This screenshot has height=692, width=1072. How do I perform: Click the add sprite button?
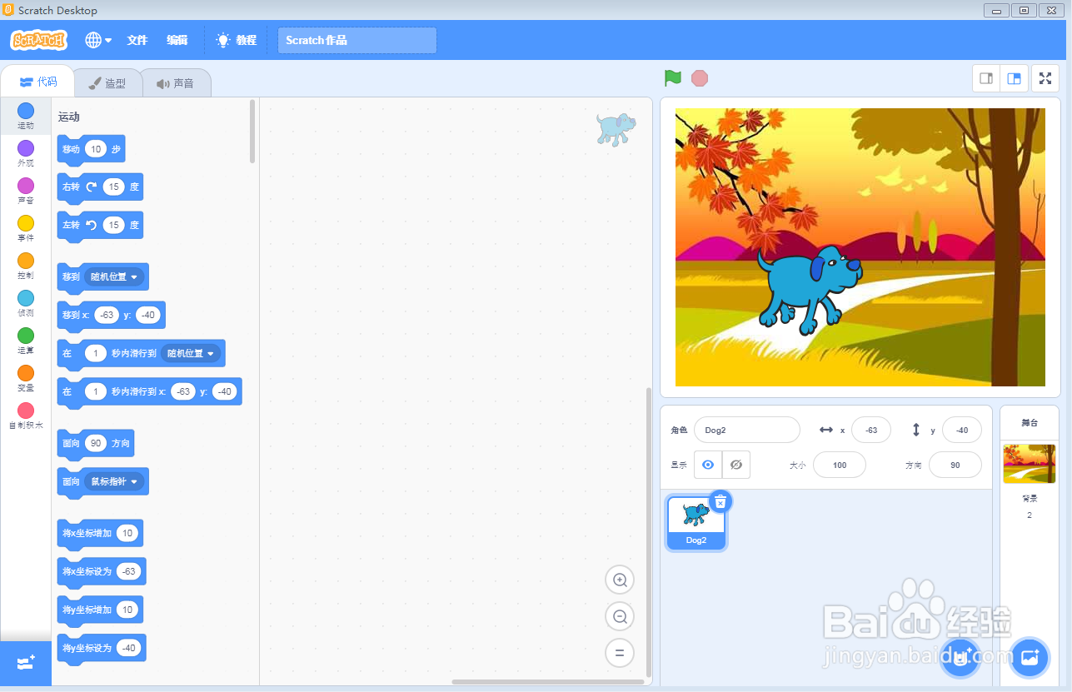click(960, 657)
